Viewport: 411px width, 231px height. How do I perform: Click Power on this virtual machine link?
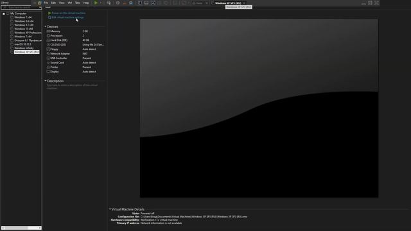[69, 13]
